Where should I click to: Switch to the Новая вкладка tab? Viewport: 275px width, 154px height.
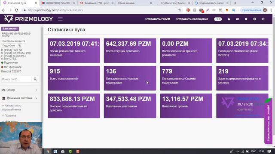(x=134, y=3)
